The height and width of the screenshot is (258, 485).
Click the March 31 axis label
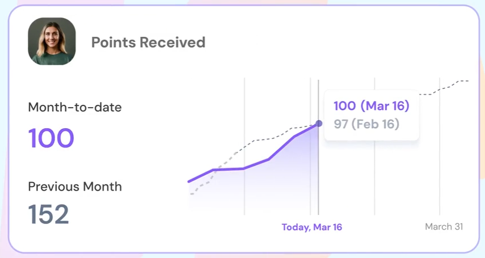[x=444, y=227]
